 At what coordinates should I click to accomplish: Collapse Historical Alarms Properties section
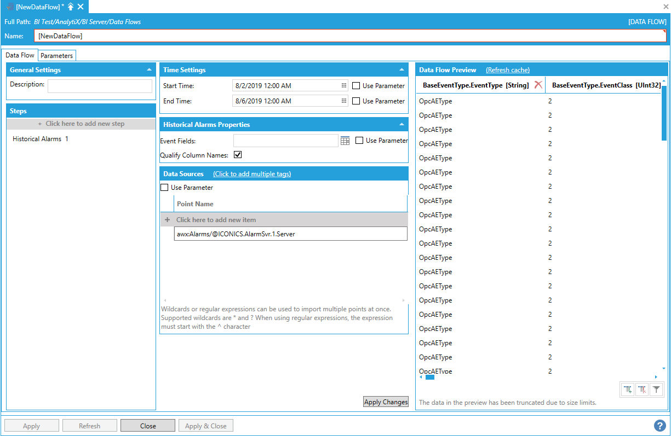pos(402,125)
